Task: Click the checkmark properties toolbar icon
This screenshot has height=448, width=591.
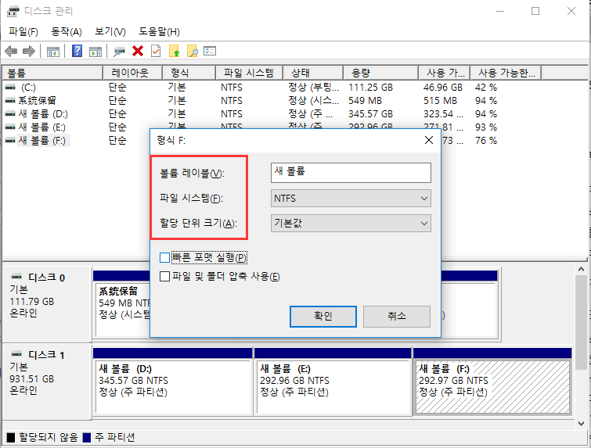Action: click(x=156, y=51)
